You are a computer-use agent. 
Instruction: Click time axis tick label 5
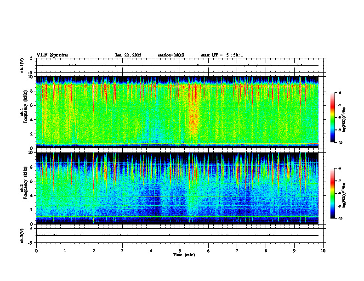click(180, 251)
